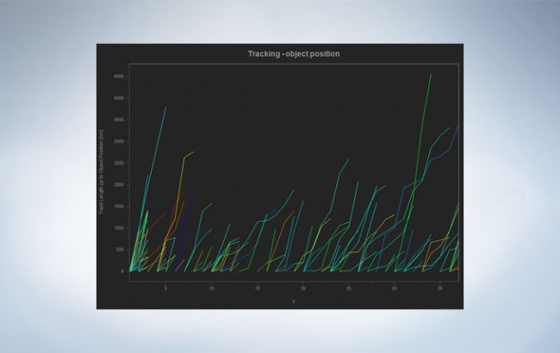560x353 pixels.
Task: Click the 30 tick on the horizontal axis
Action: tap(394, 288)
